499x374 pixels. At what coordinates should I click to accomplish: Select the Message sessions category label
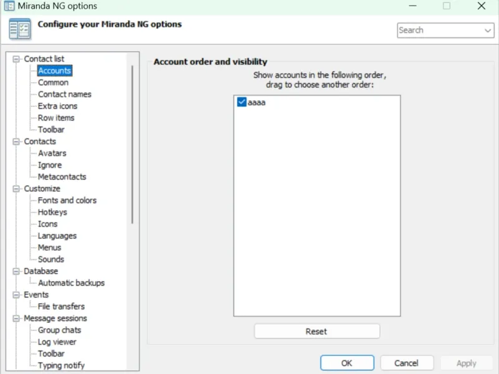(x=56, y=318)
